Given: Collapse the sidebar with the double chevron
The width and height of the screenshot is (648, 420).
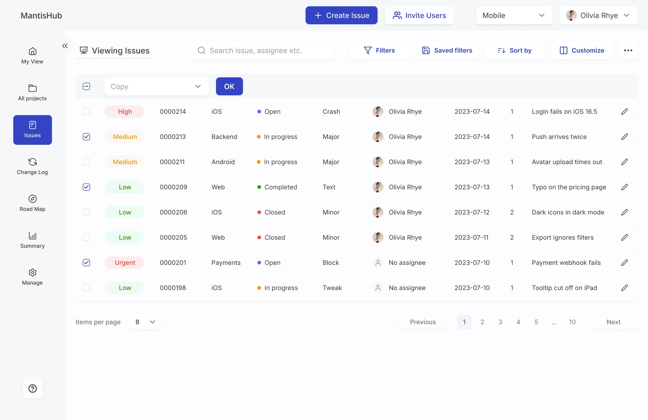Looking at the screenshot, I should 65,46.
